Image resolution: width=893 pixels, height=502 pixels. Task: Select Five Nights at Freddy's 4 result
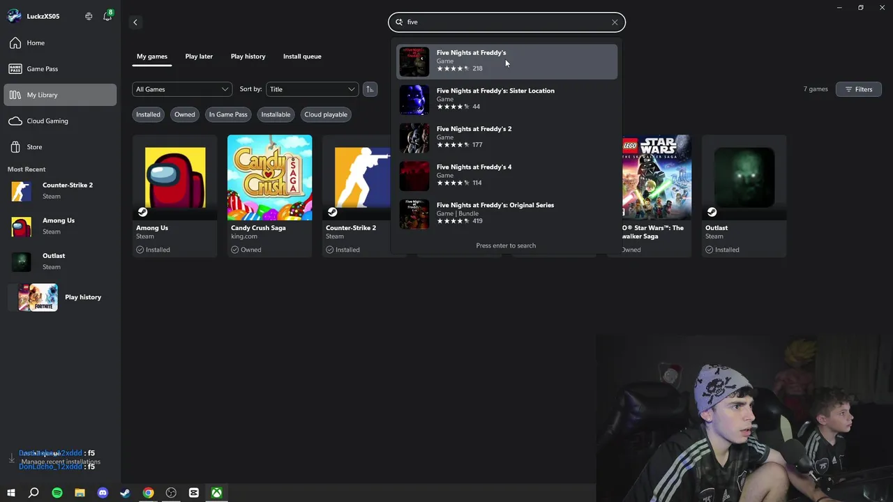tap(506, 176)
